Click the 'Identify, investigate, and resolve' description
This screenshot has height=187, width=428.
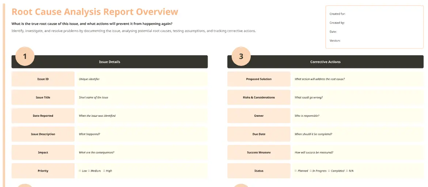coord(133,31)
